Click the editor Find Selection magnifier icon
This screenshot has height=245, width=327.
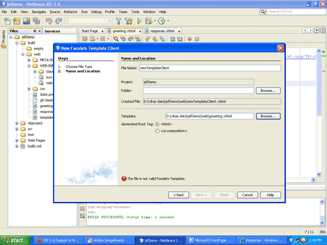pyautogui.click(x=116, y=39)
